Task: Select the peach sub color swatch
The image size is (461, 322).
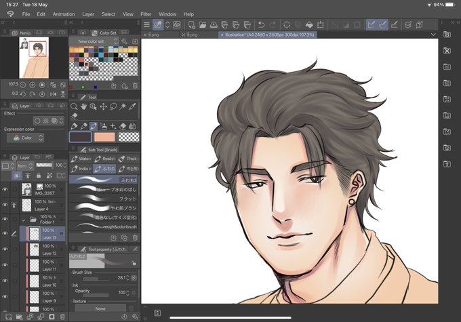Action: pos(104,137)
